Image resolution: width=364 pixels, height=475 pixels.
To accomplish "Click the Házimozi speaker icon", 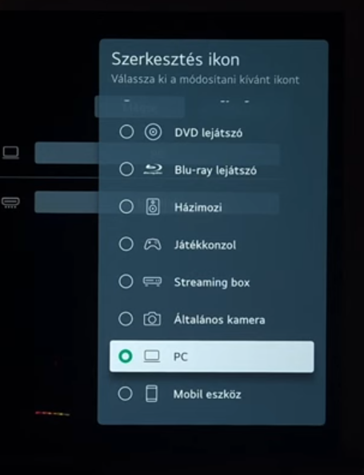I will [x=153, y=207].
